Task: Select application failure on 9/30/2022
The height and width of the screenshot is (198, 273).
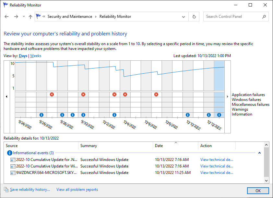Action: pos(83,94)
